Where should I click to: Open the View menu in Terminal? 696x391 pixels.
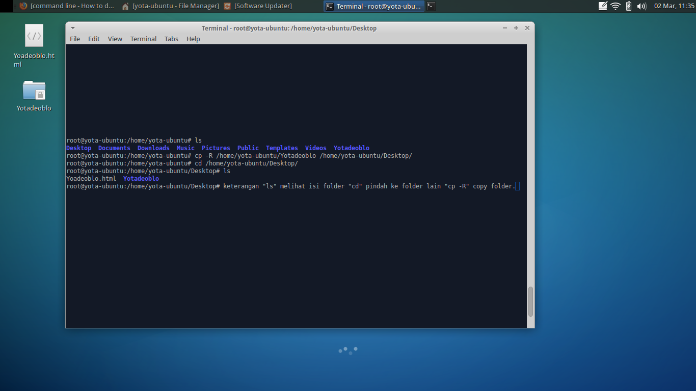tap(115, 39)
